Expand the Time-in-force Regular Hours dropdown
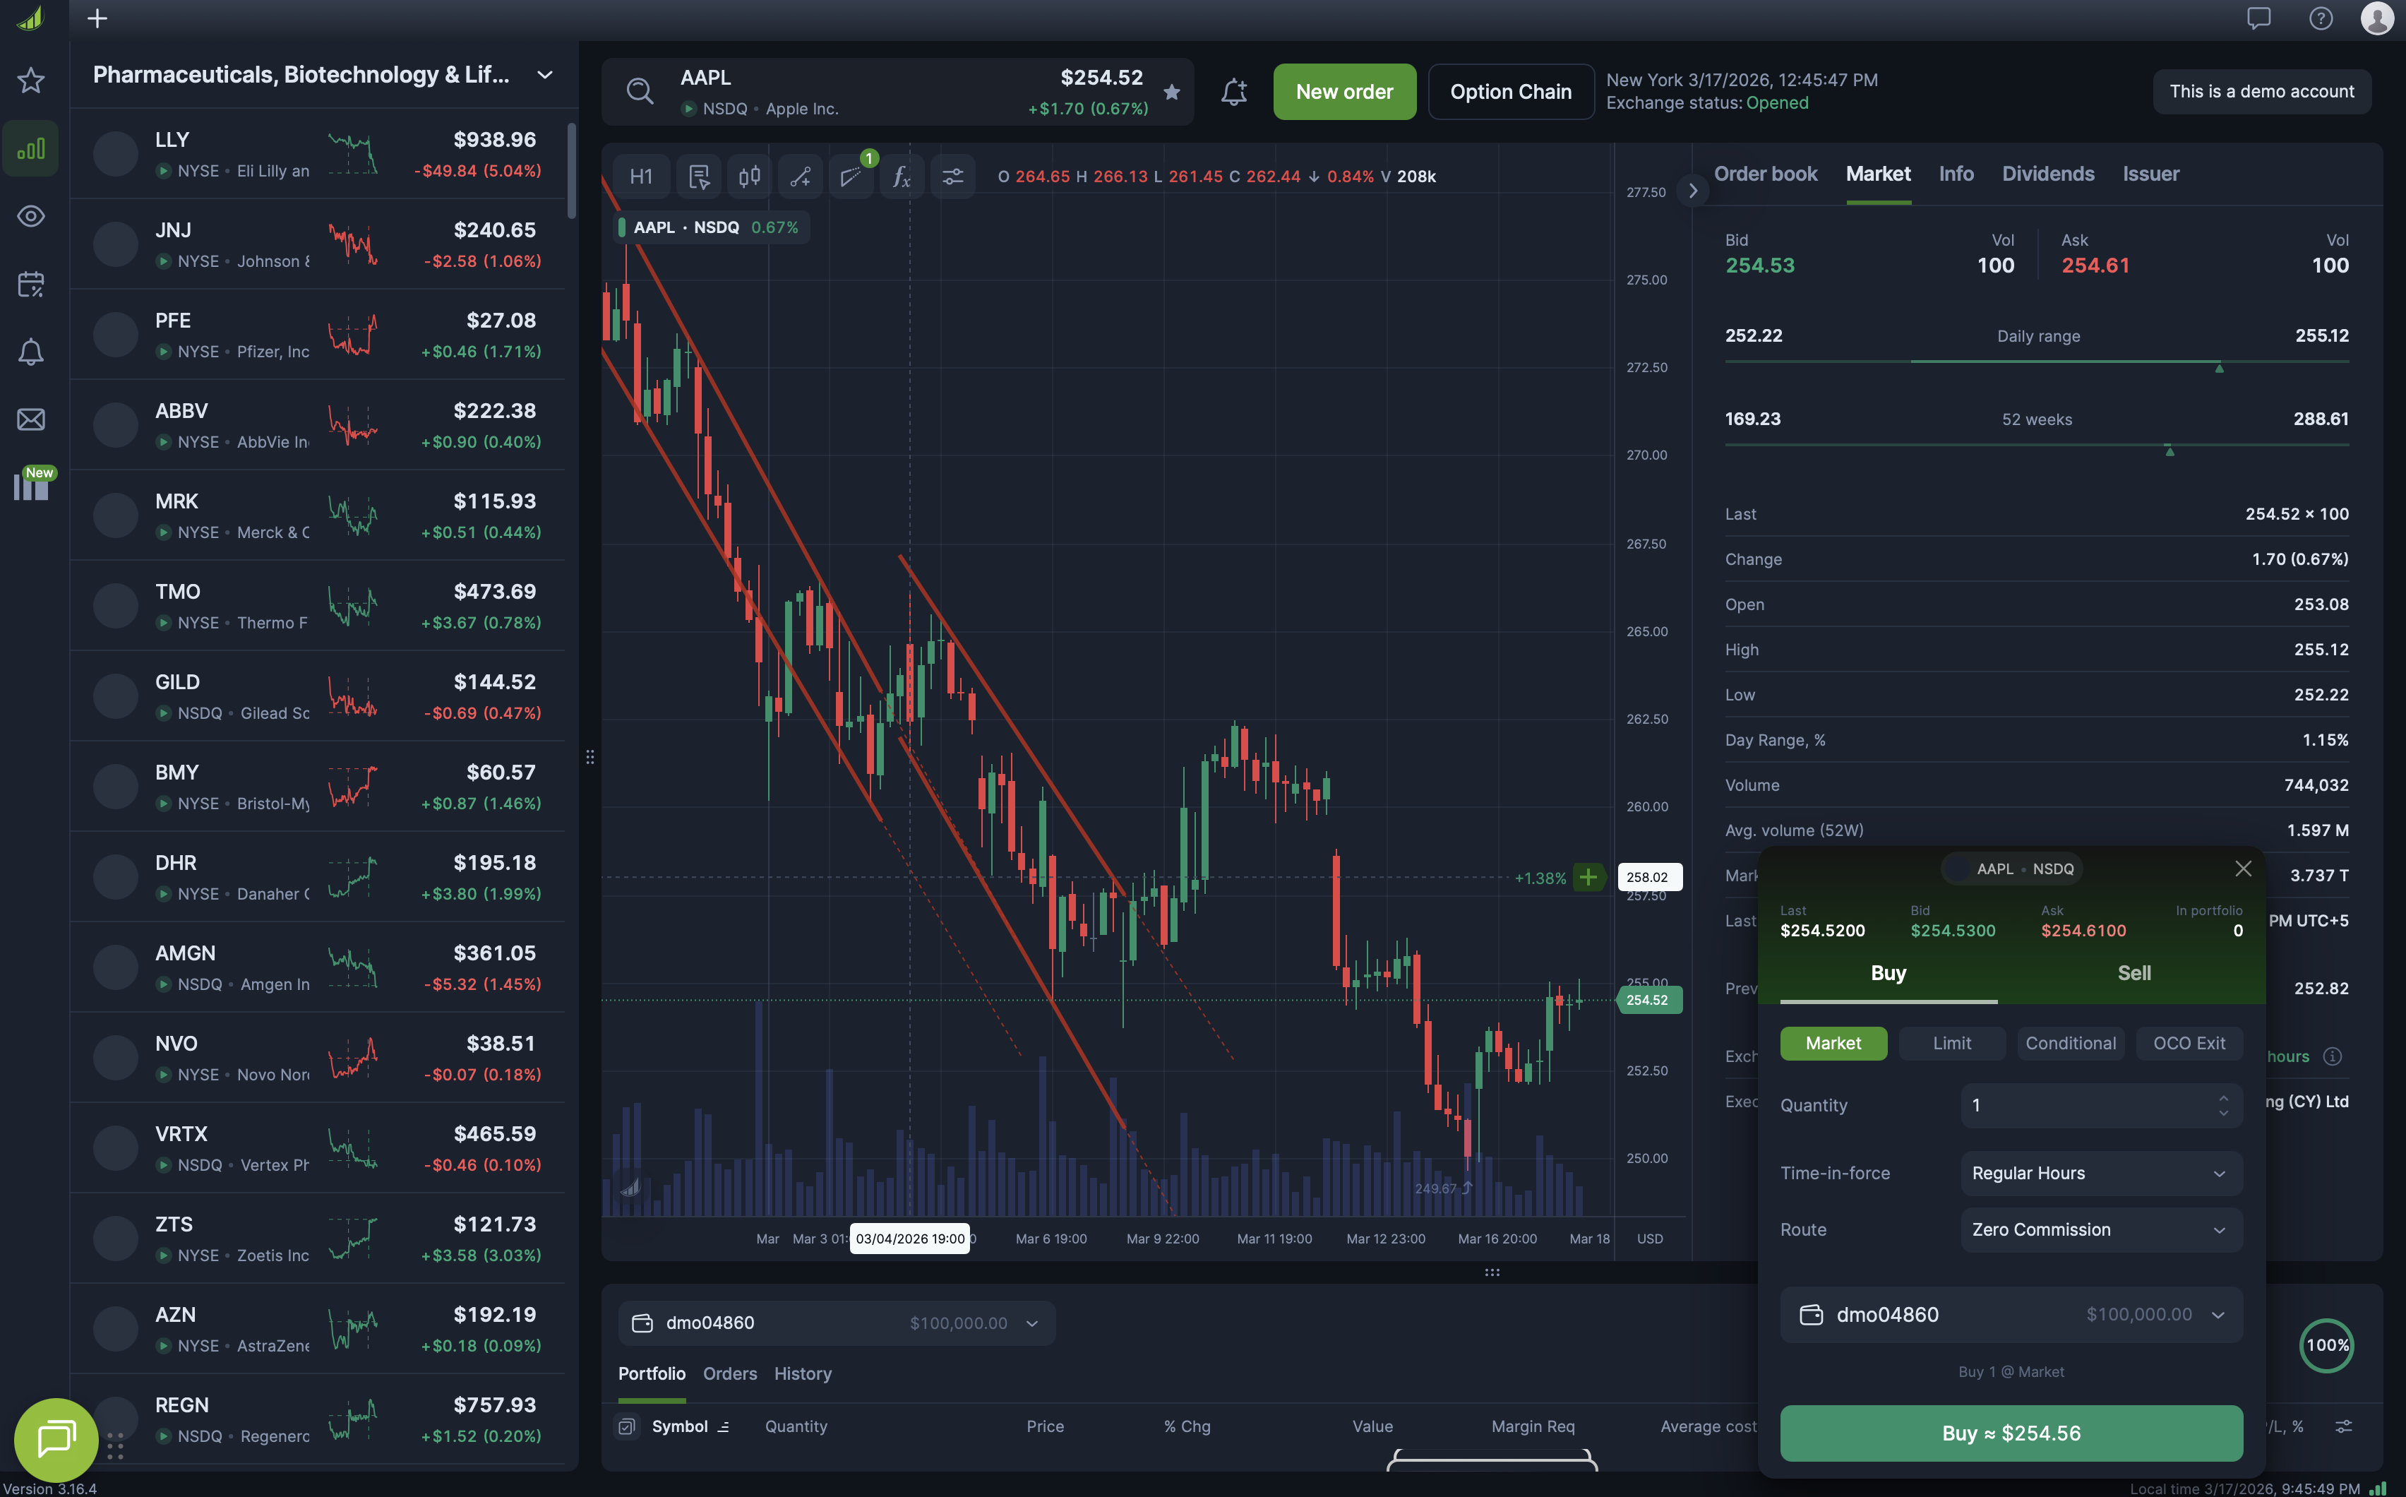2406x1497 pixels. pyautogui.click(x=2100, y=1174)
